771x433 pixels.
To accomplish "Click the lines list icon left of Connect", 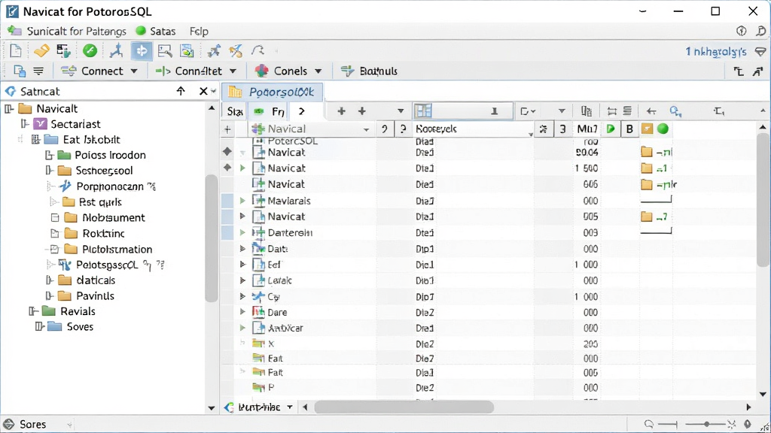I will [x=38, y=71].
